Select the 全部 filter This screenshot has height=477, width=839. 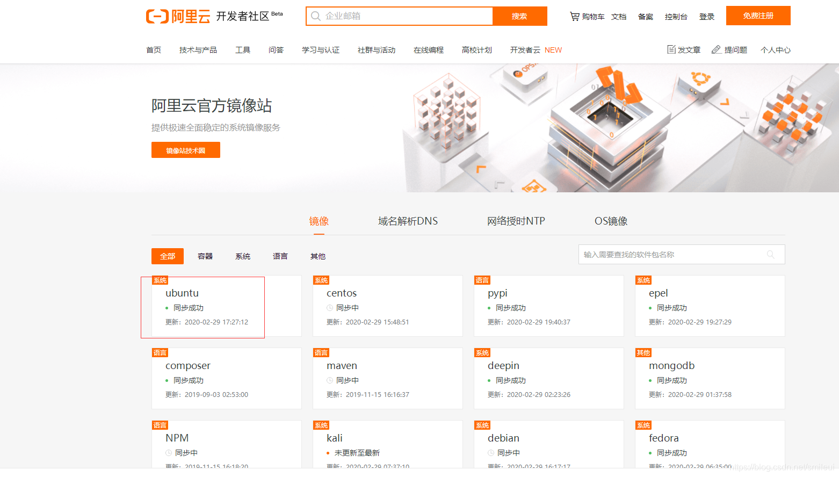(x=168, y=256)
